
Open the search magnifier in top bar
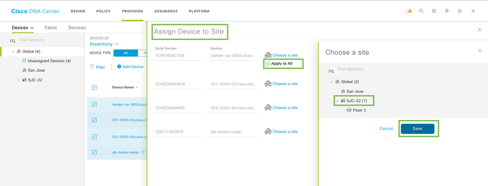(x=421, y=11)
